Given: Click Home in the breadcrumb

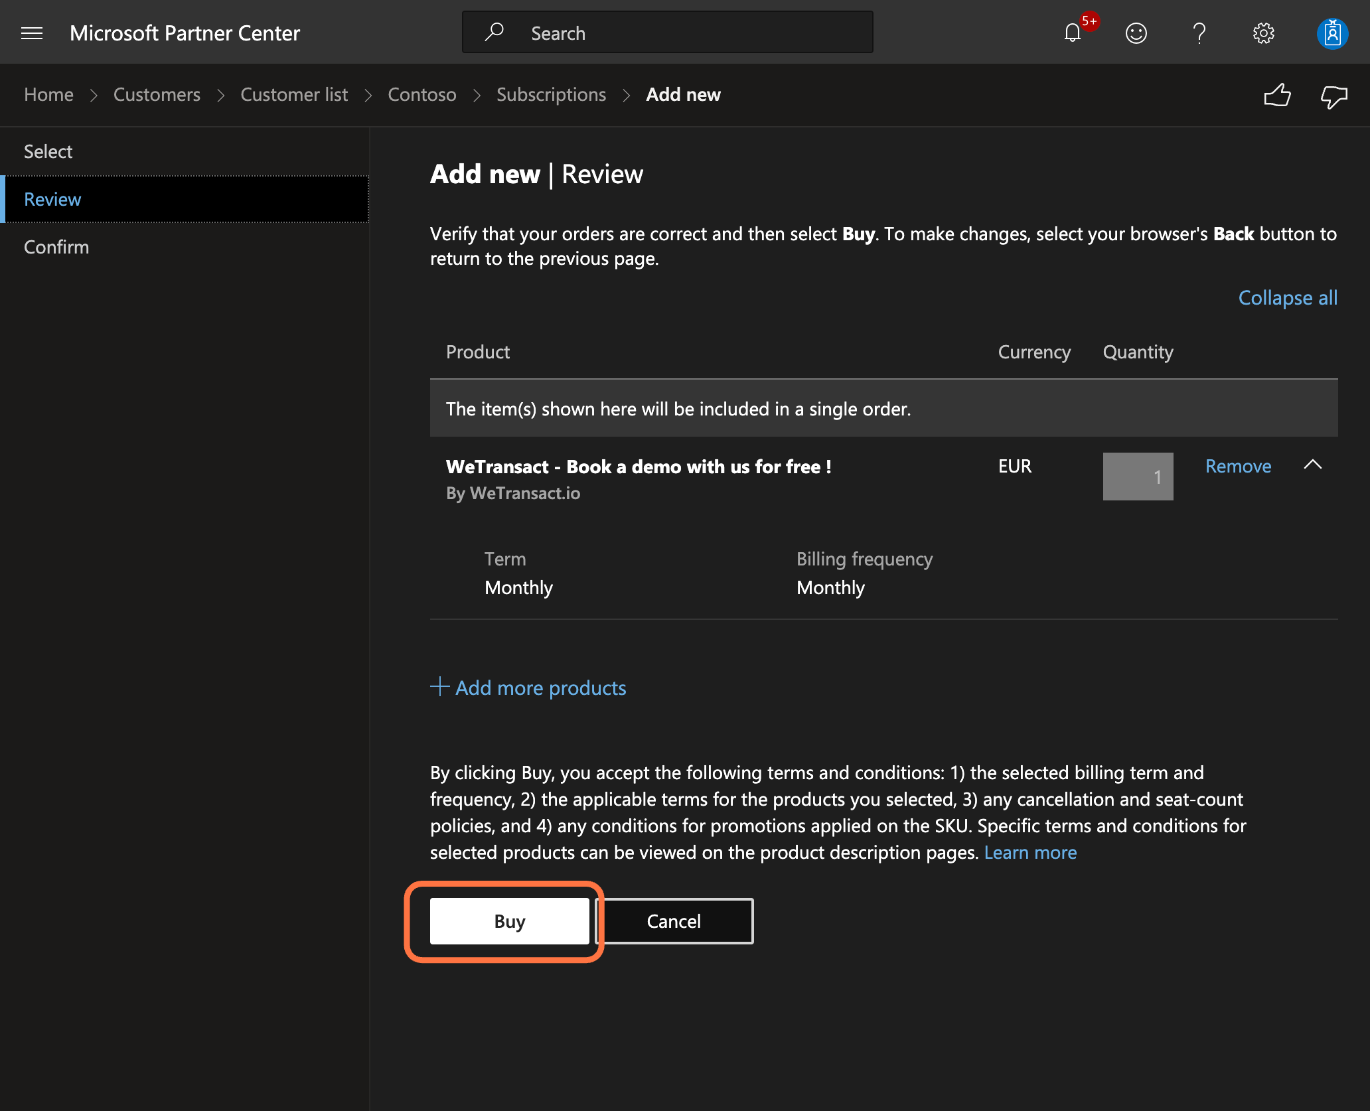Looking at the screenshot, I should click(x=48, y=94).
